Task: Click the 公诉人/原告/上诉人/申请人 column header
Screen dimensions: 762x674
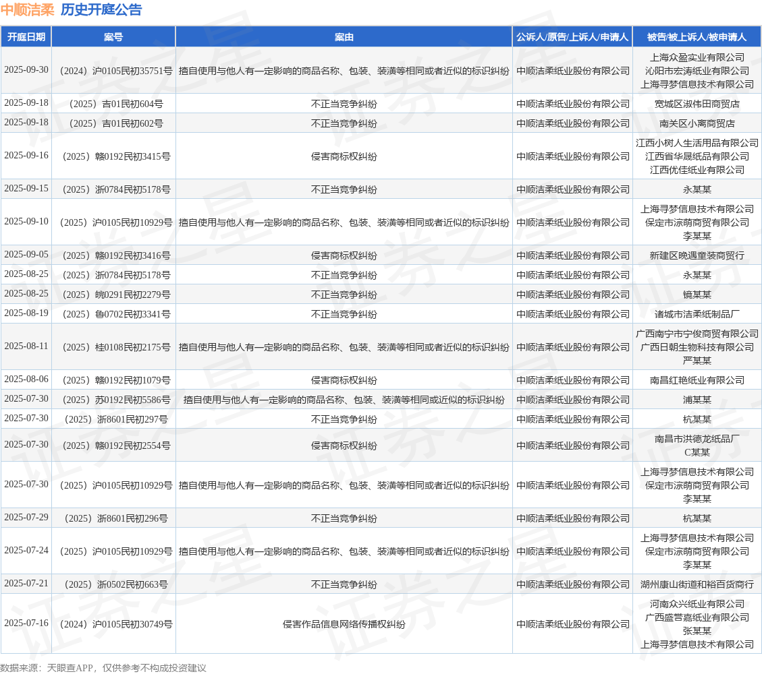Action: 572,37
